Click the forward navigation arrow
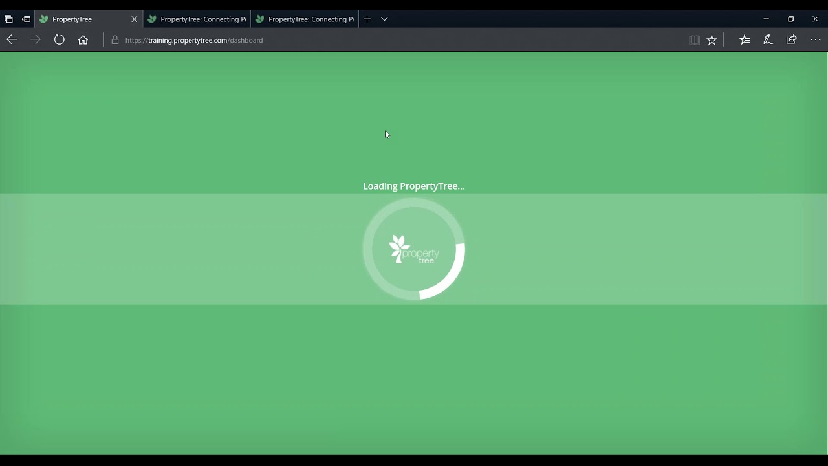 36,39
